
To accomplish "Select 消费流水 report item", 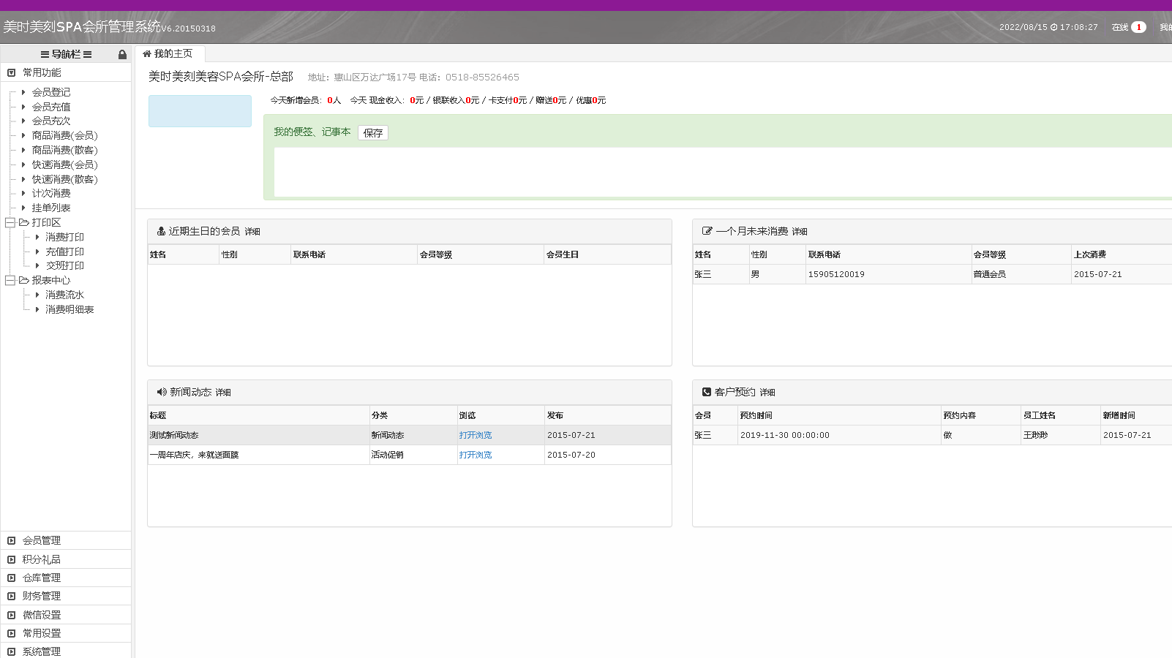I will tap(64, 295).
